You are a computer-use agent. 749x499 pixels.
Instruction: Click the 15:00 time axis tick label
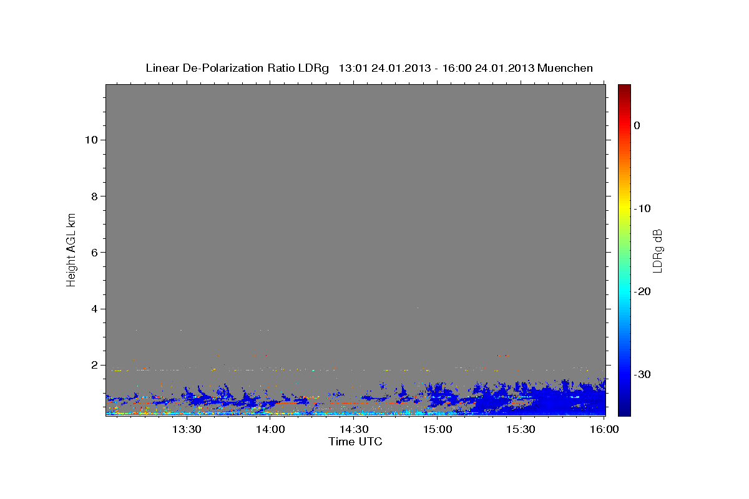pyautogui.click(x=438, y=429)
